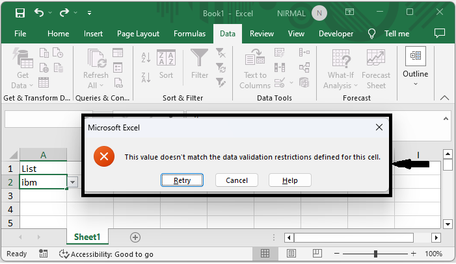This screenshot has height=264, width=456.
Task: Click Forecast Sheet button
Action: [x=376, y=69]
